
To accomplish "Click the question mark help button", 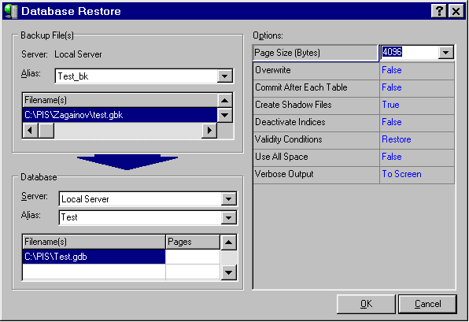I will (439, 11).
